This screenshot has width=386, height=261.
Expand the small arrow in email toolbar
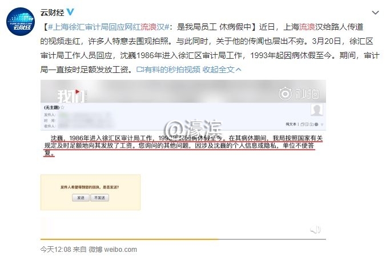pyautogui.click(x=321, y=125)
